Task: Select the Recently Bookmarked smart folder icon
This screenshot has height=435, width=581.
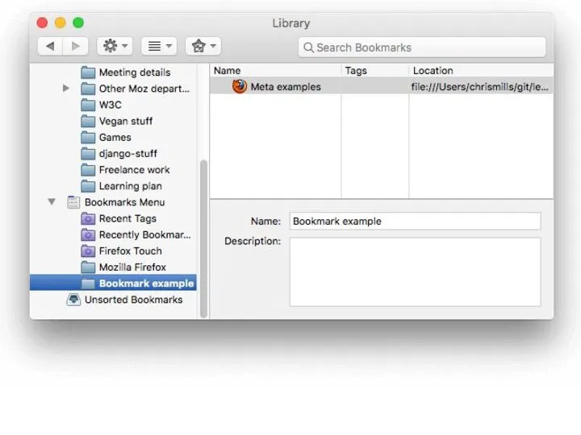Action: [88, 234]
